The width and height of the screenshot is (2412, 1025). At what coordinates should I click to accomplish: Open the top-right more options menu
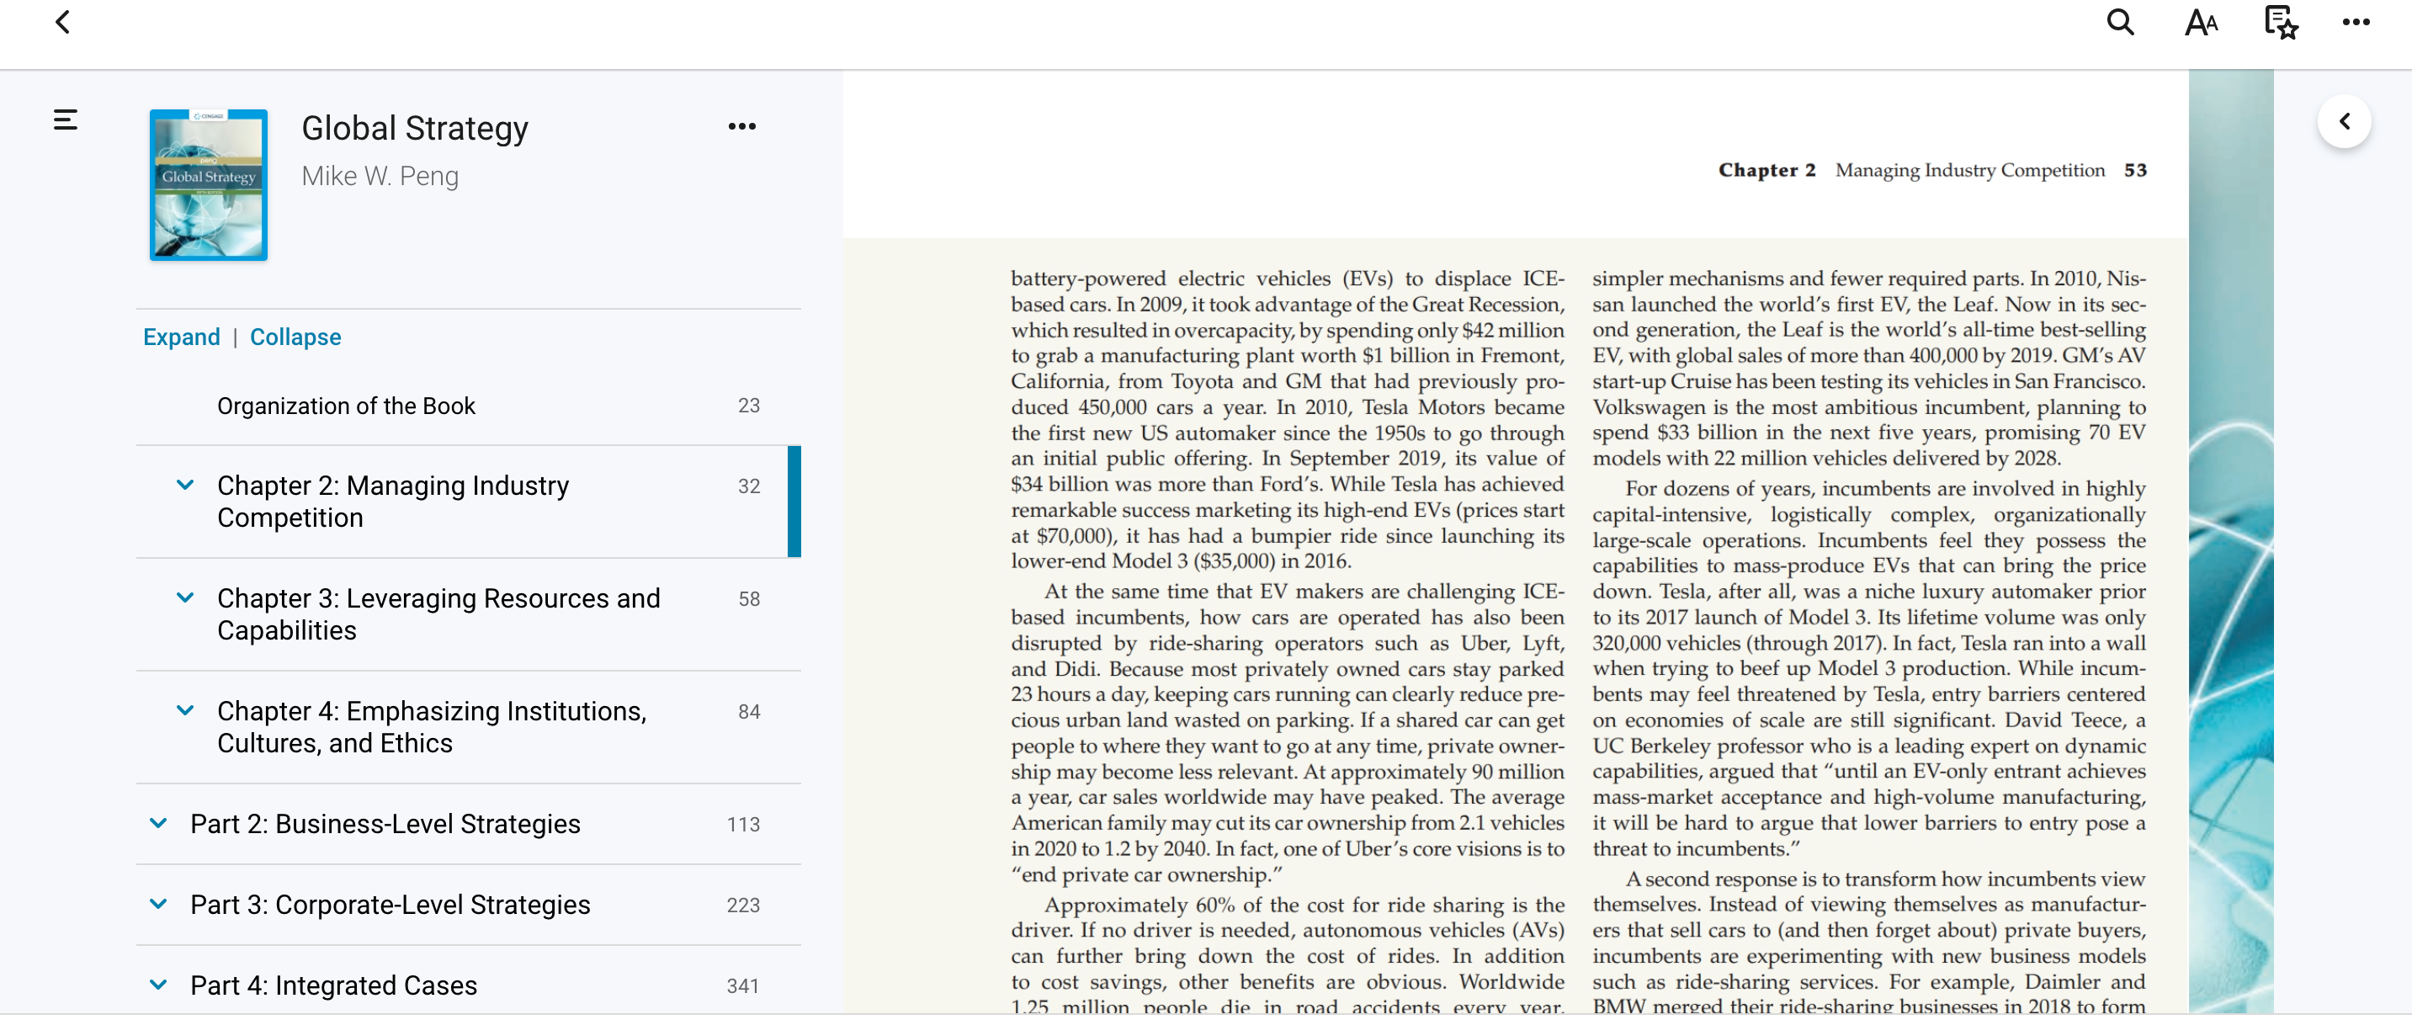point(2356,23)
